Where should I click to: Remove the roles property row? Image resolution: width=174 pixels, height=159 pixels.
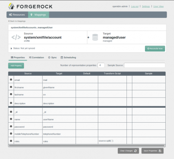11,141
